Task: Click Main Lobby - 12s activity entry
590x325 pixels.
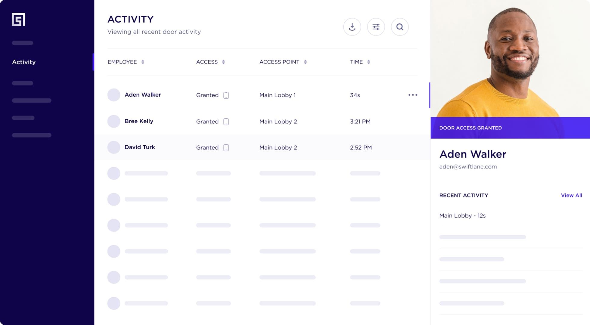Action: coord(462,216)
